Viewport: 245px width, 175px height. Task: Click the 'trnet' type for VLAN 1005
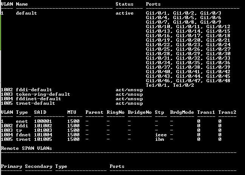23,139
